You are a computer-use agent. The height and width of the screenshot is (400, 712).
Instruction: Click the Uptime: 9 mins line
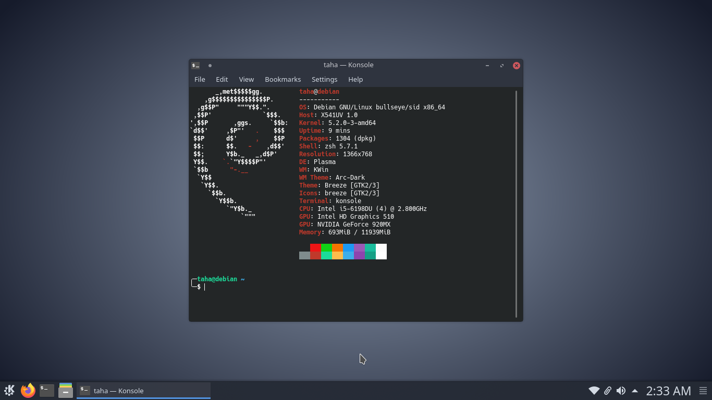325,131
